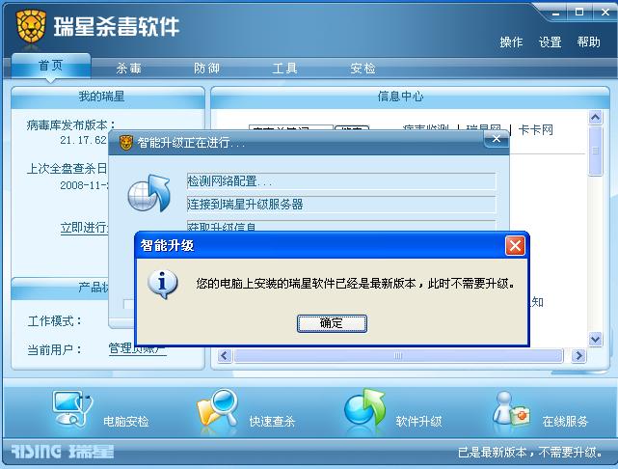This screenshot has height=469, width=618.
Task: Open the 在线服务 online service icon
Action: (511, 409)
